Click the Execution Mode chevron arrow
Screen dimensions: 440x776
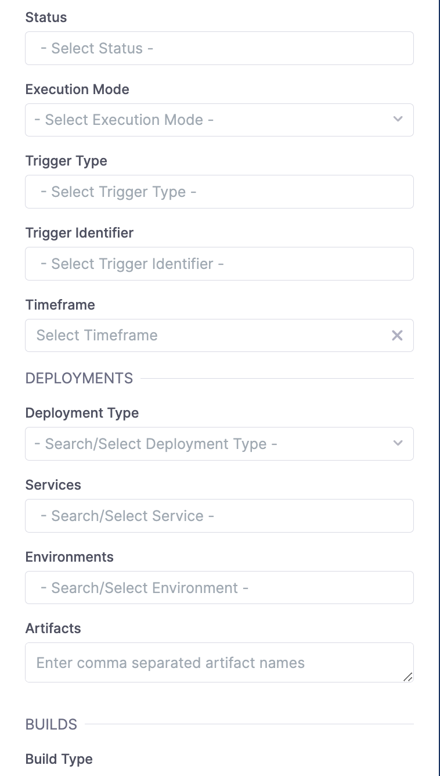pos(398,120)
